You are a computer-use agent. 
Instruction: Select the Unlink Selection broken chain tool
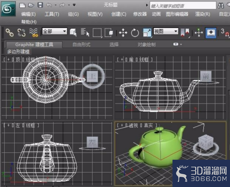[21, 33]
